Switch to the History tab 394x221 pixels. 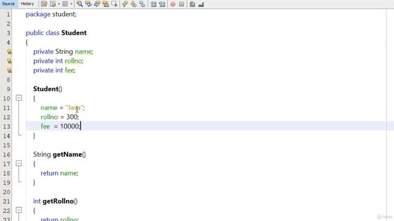tap(27, 4)
